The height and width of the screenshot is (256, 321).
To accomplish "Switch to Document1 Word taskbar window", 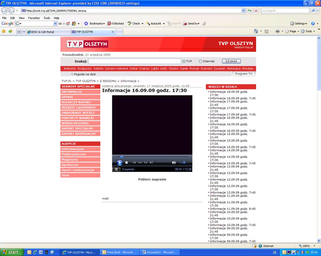I will click(x=160, y=252).
